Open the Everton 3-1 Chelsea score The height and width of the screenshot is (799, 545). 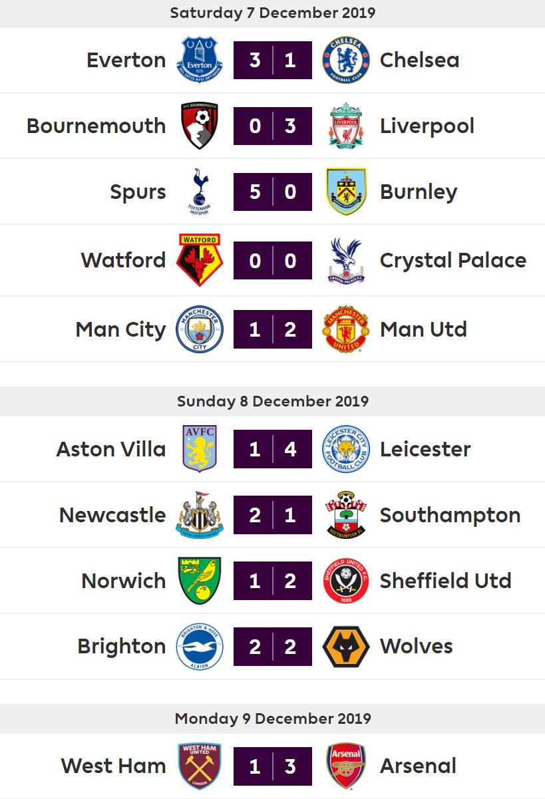click(x=273, y=60)
